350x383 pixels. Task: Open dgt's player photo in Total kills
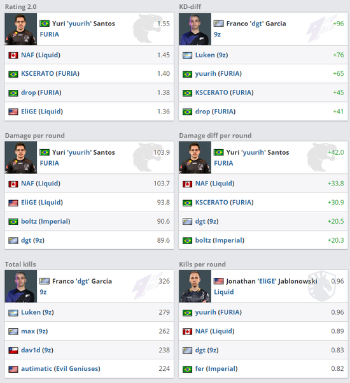pyautogui.click(x=21, y=286)
